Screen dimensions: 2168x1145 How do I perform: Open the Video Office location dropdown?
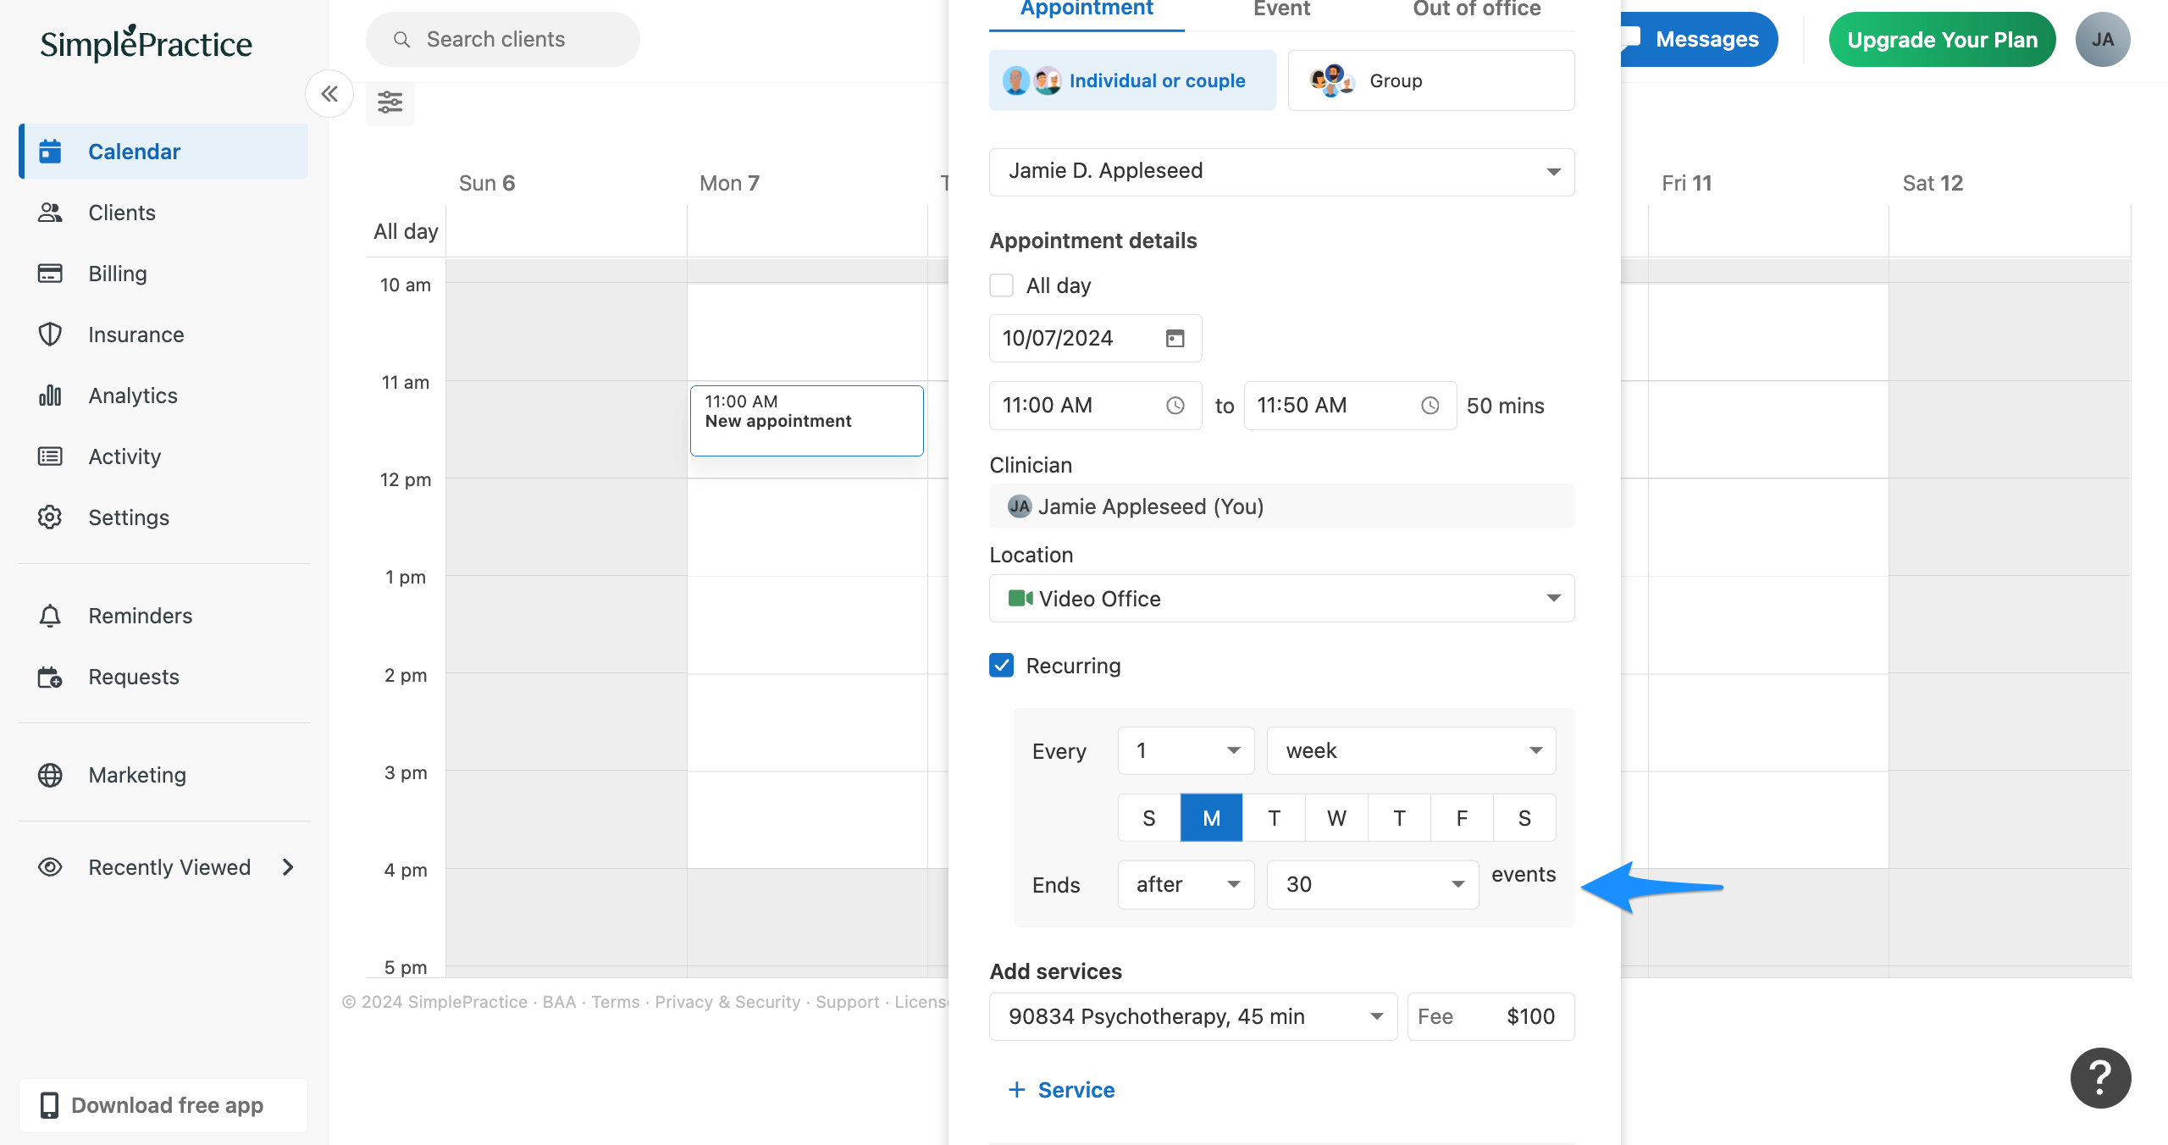click(x=1554, y=598)
